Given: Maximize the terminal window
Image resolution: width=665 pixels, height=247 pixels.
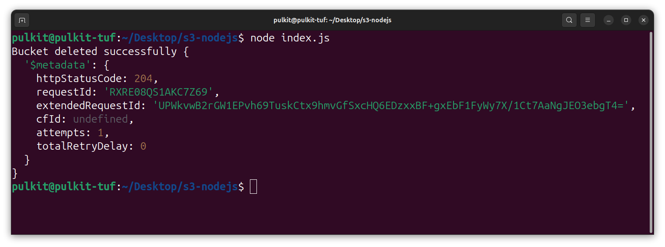Looking at the screenshot, I should 626,20.
